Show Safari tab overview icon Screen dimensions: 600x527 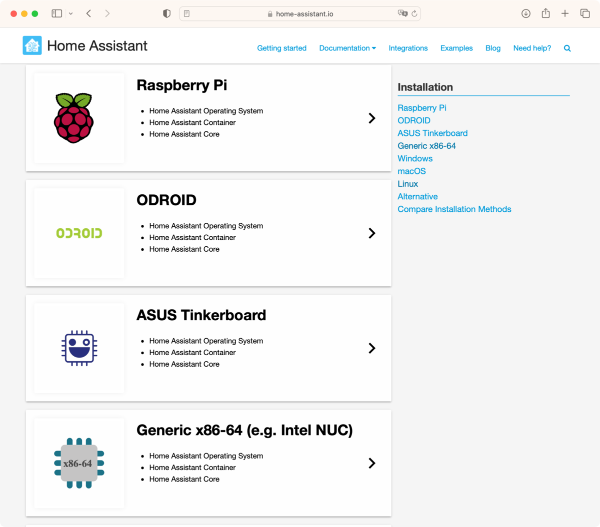pyautogui.click(x=584, y=13)
